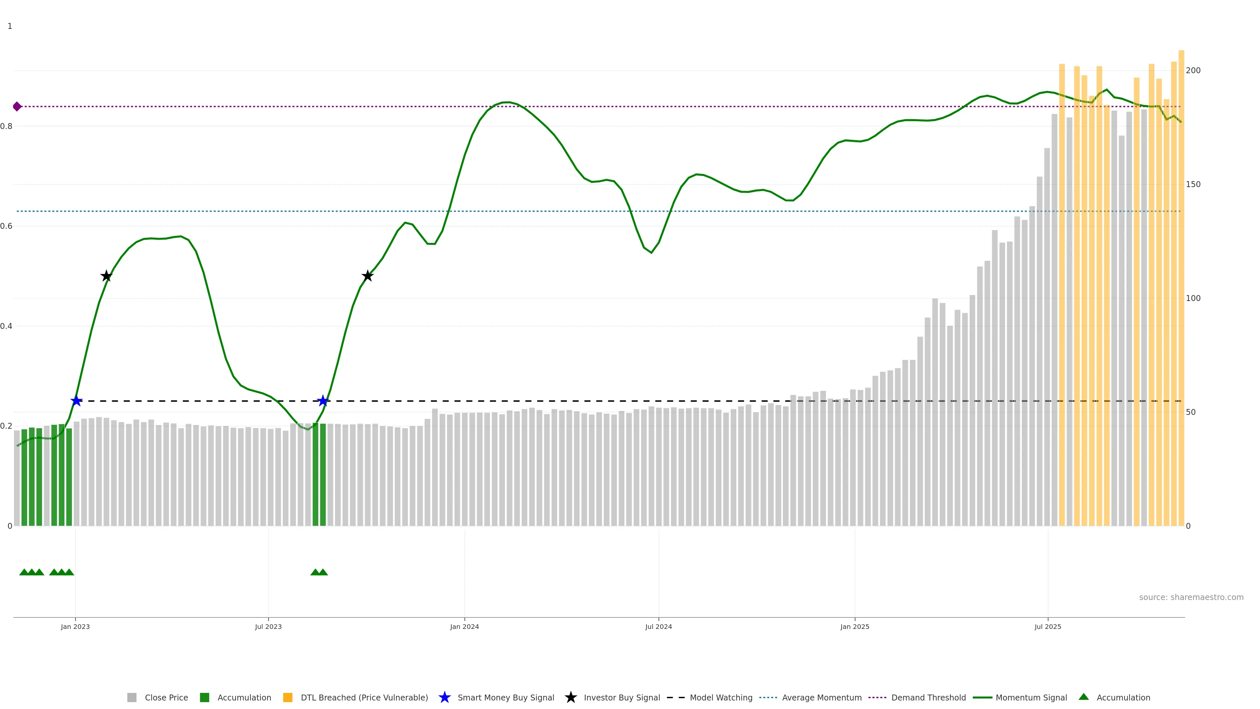Click green triangle legend icon for Accumulation

pos(1083,697)
